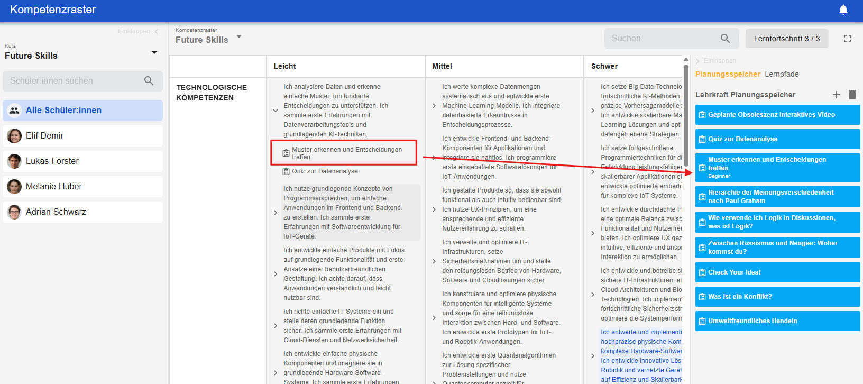863x384 pixels.
Task: Collapse the left sidebar via Einklappen
Action: point(138,31)
